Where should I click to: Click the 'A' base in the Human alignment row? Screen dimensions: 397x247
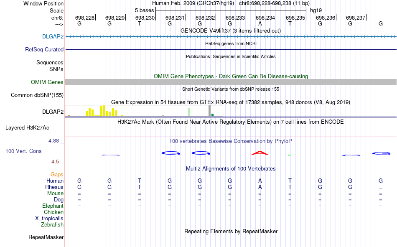pyautogui.click(x=260, y=181)
